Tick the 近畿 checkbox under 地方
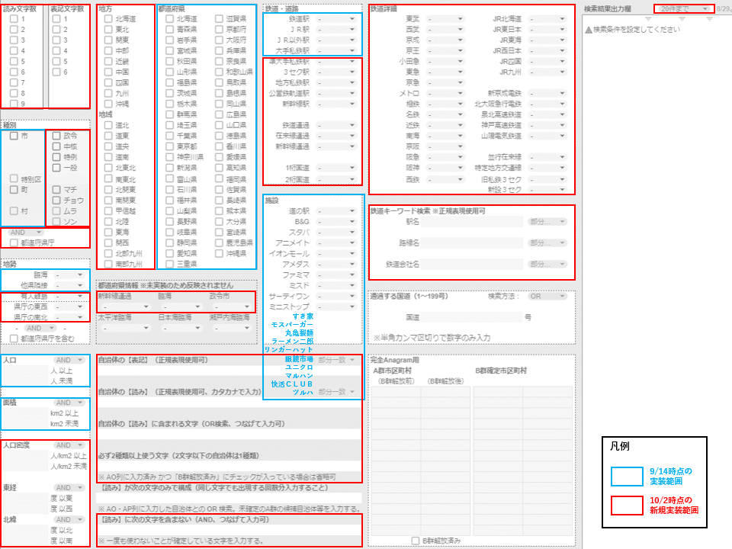732x549 pixels. point(108,61)
